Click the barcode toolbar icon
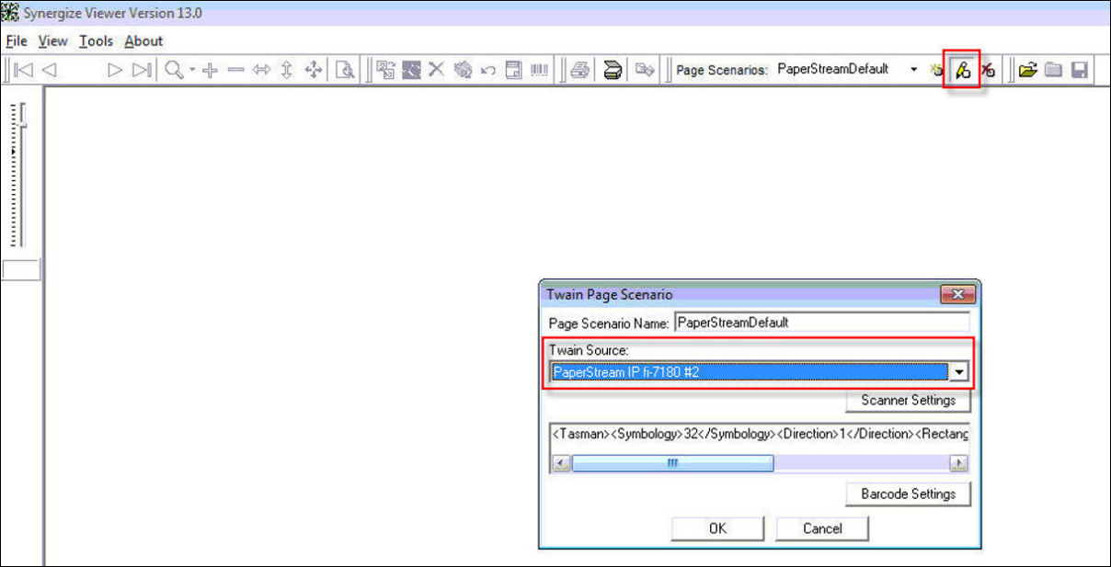Image resolution: width=1111 pixels, height=567 pixels. tap(540, 70)
